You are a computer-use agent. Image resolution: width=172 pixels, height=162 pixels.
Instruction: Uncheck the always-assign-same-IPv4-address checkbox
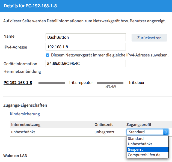[x=48, y=55]
